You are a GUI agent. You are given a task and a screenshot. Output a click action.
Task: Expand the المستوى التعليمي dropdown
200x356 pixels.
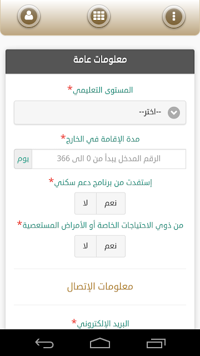pyautogui.click(x=100, y=112)
